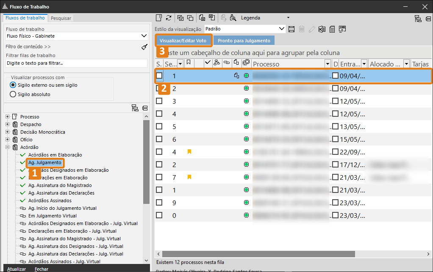The width and height of the screenshot is (433, 272).
Task: Click the bookmark flag column header icon
Action: click(x=189, y=63)
